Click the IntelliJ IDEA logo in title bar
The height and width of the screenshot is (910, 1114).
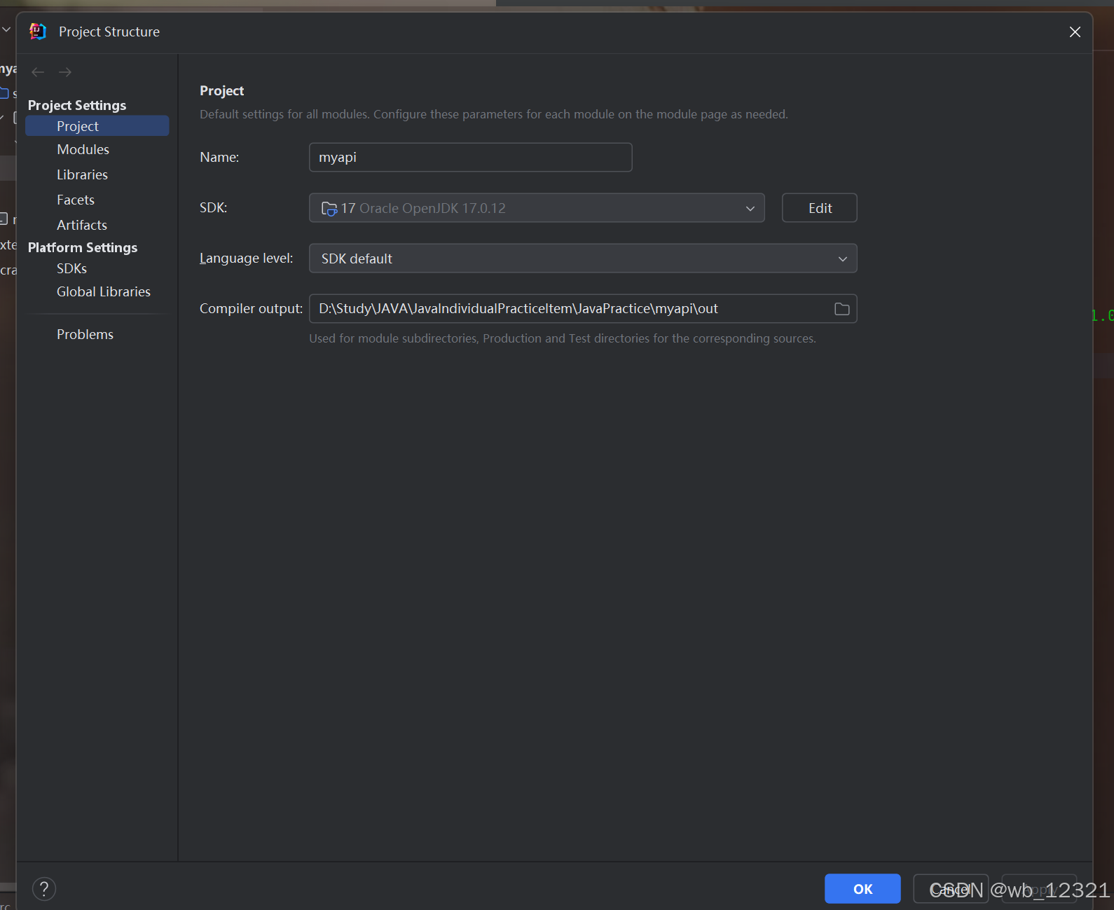pos(38,32)
